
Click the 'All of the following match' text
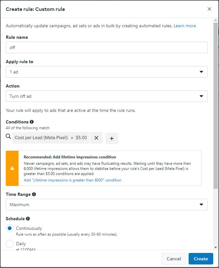point(28,128)
